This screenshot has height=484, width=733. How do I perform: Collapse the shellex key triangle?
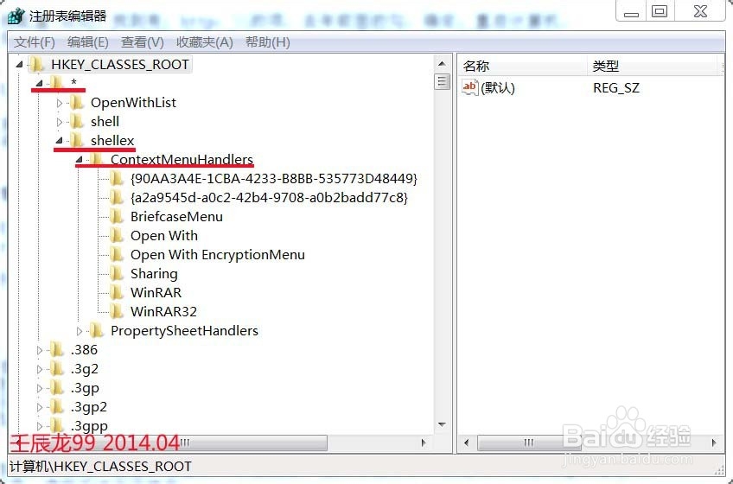point(59,140)
